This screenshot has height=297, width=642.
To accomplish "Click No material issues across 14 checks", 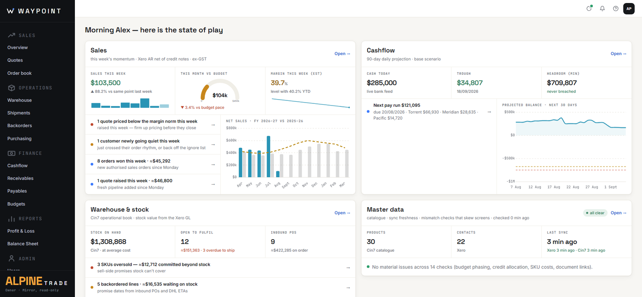I will [482, 267].
